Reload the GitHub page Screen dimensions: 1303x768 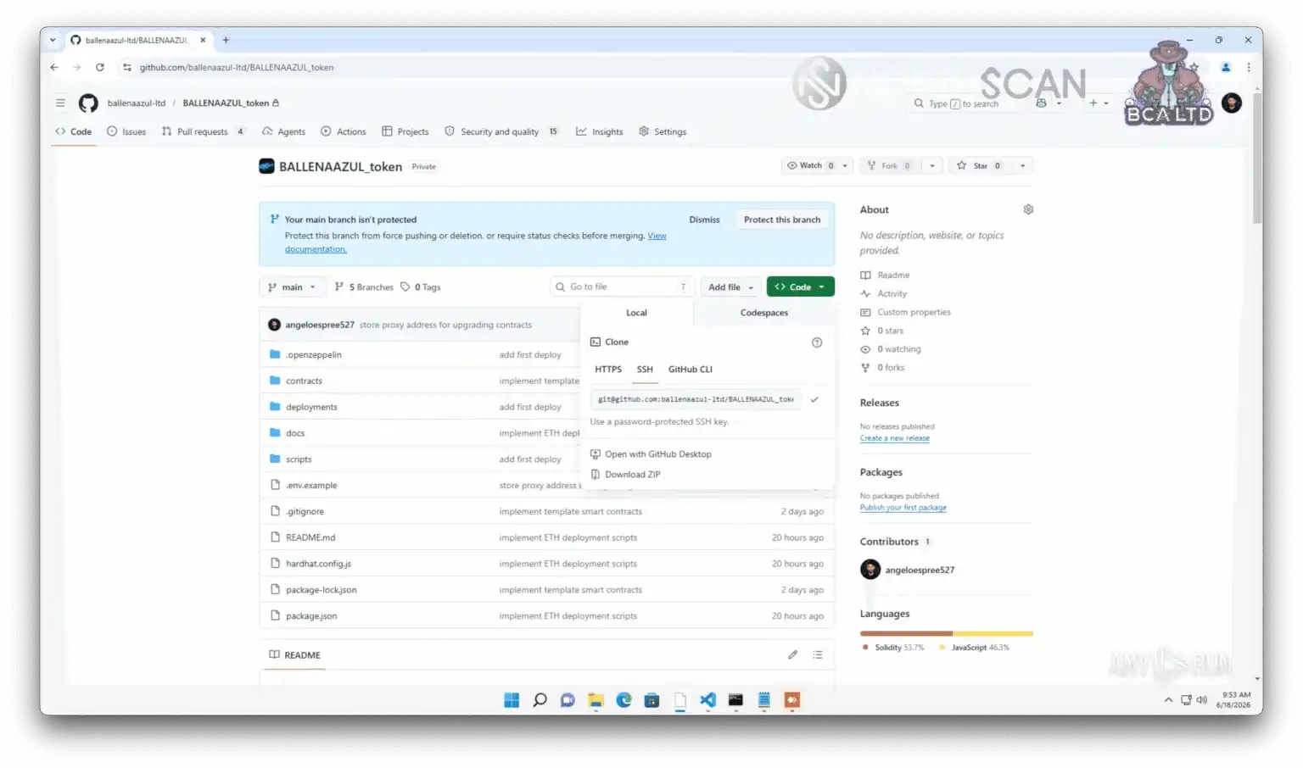100,67
